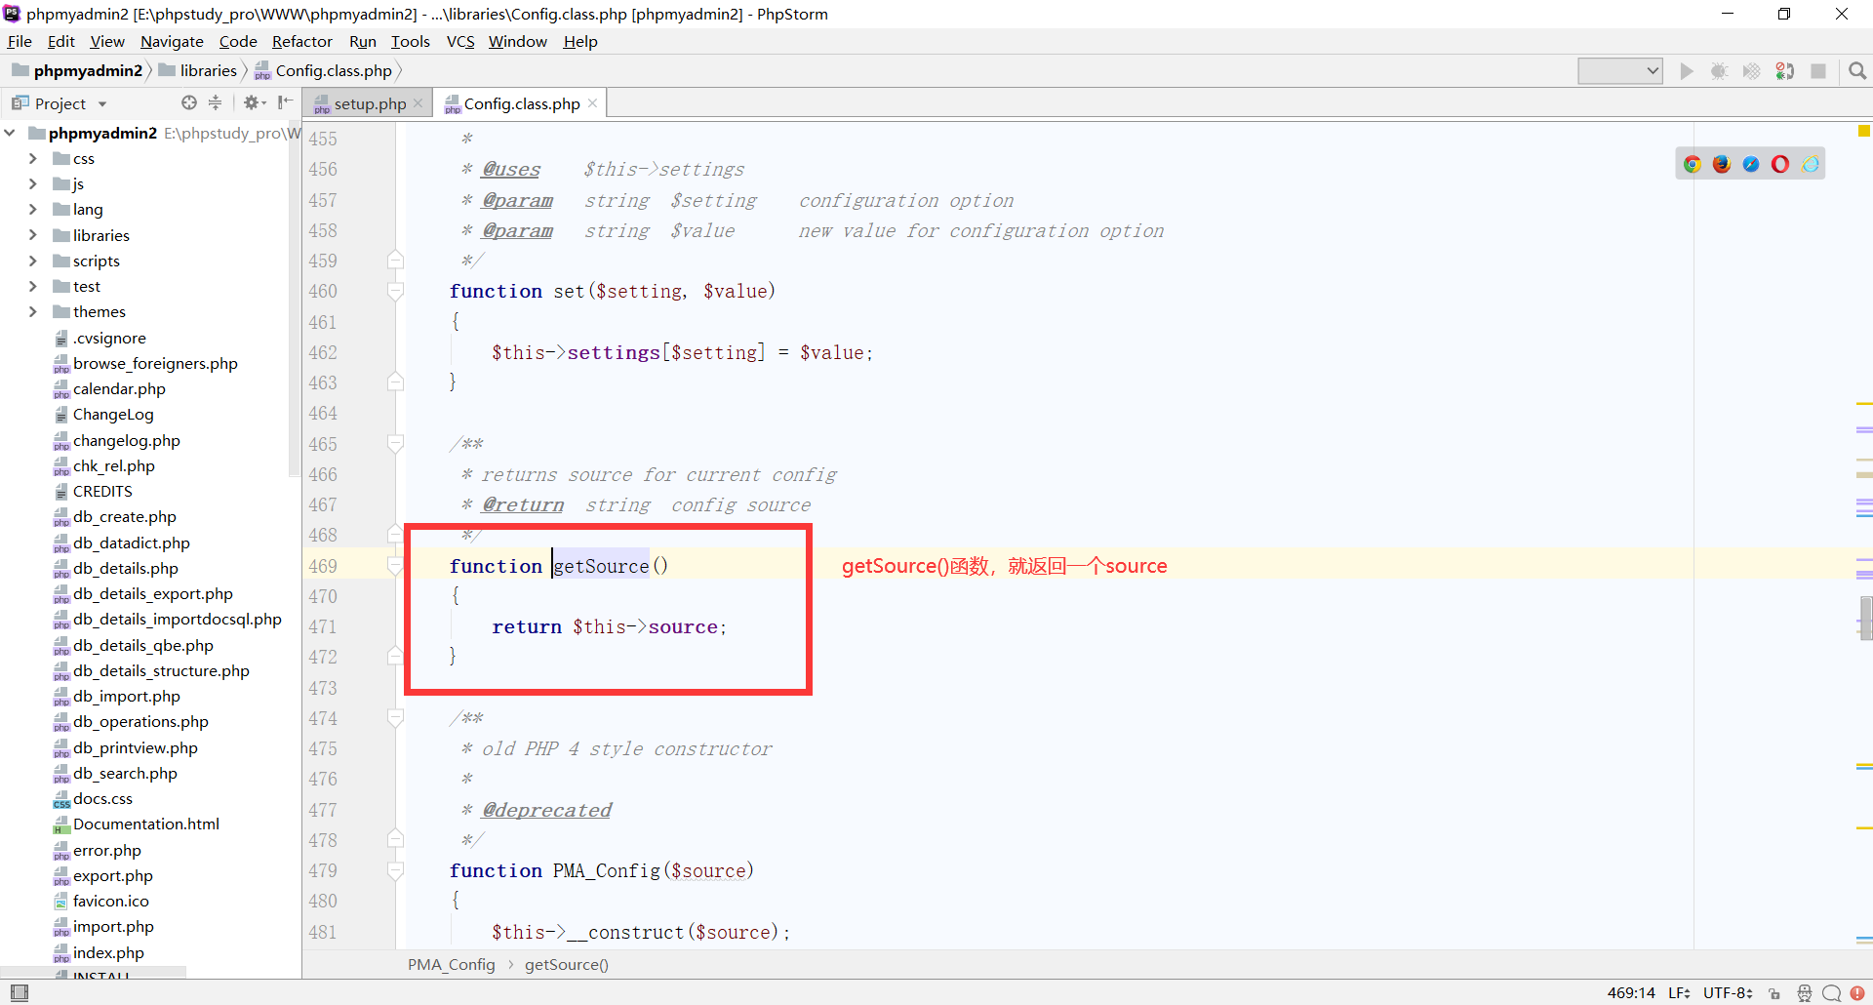Click getSource() in bottom breadcrumb
This screenshot has height=1005, width=1873.
[566, 964]
